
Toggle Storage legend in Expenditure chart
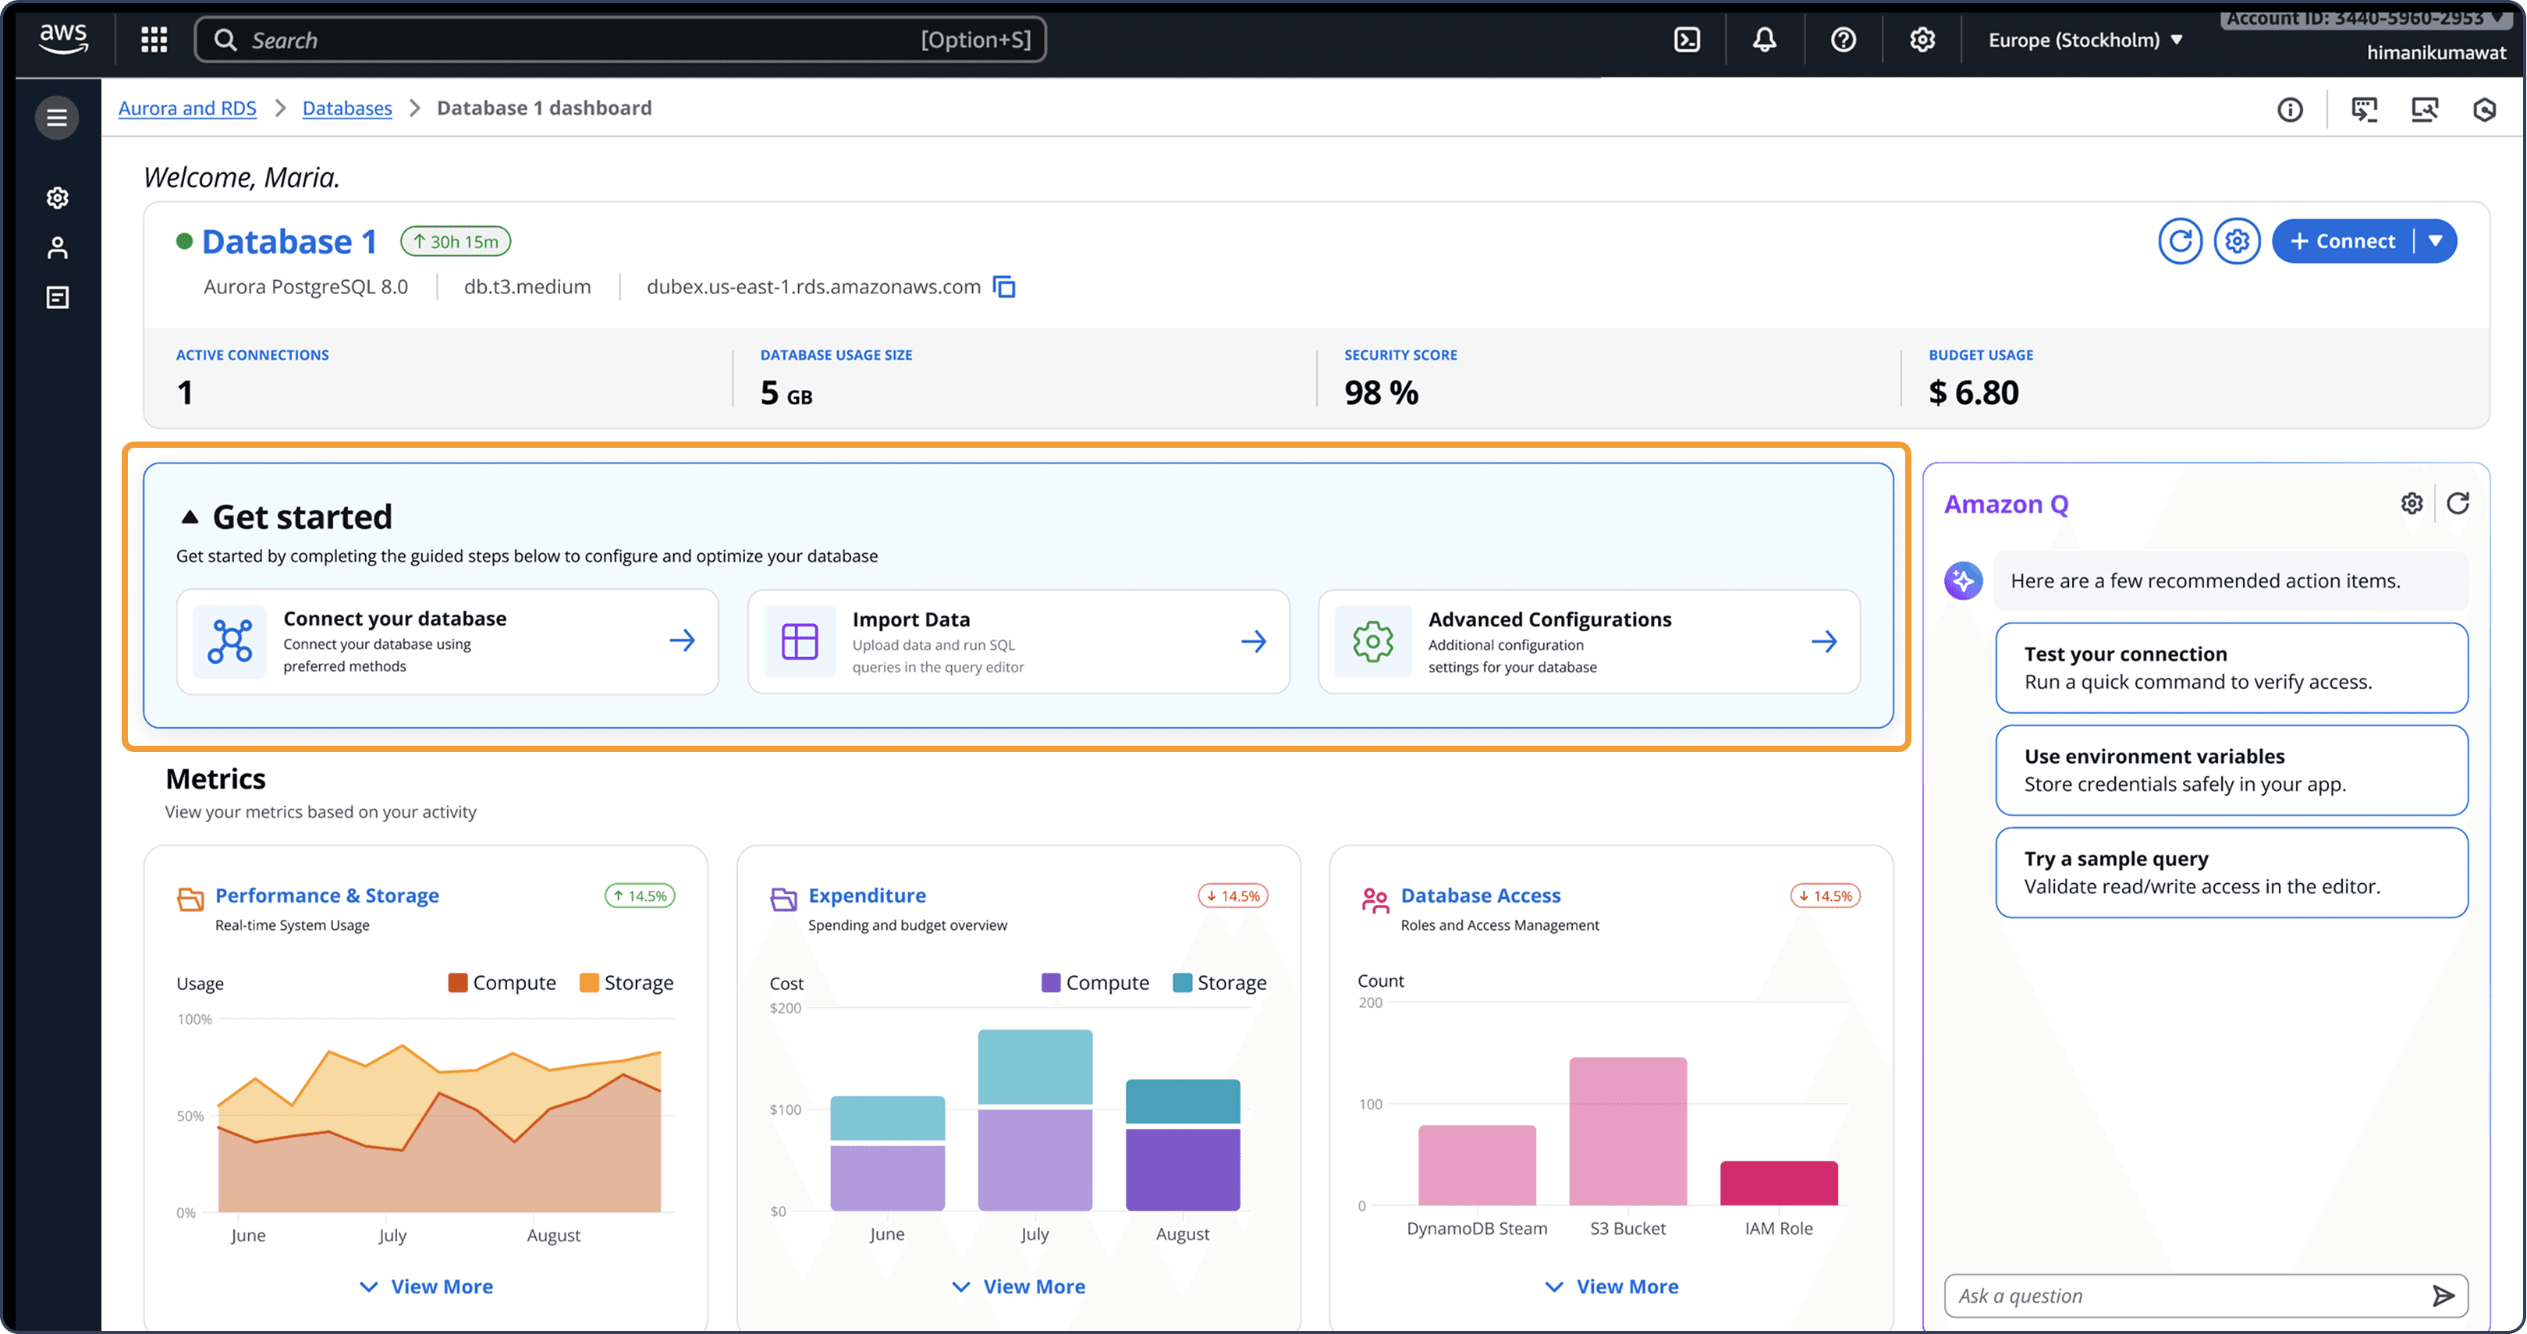(x=1219, y=983)
